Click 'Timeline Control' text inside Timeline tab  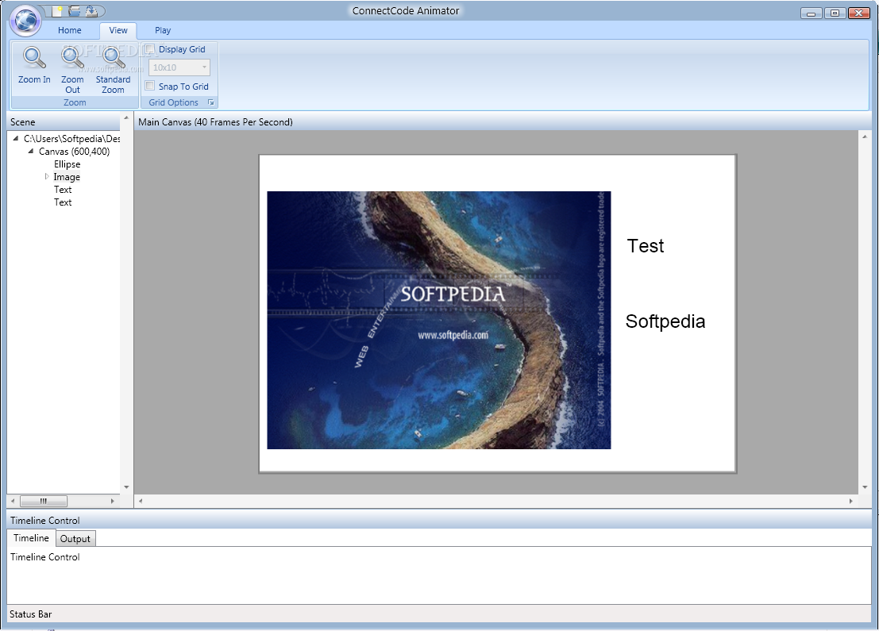44,557
